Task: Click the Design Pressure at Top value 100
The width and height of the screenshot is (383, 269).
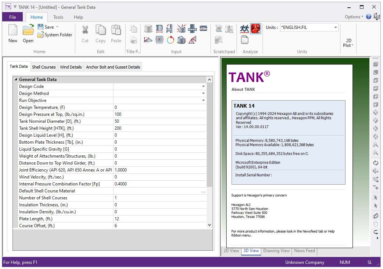Action: [160, 114]
